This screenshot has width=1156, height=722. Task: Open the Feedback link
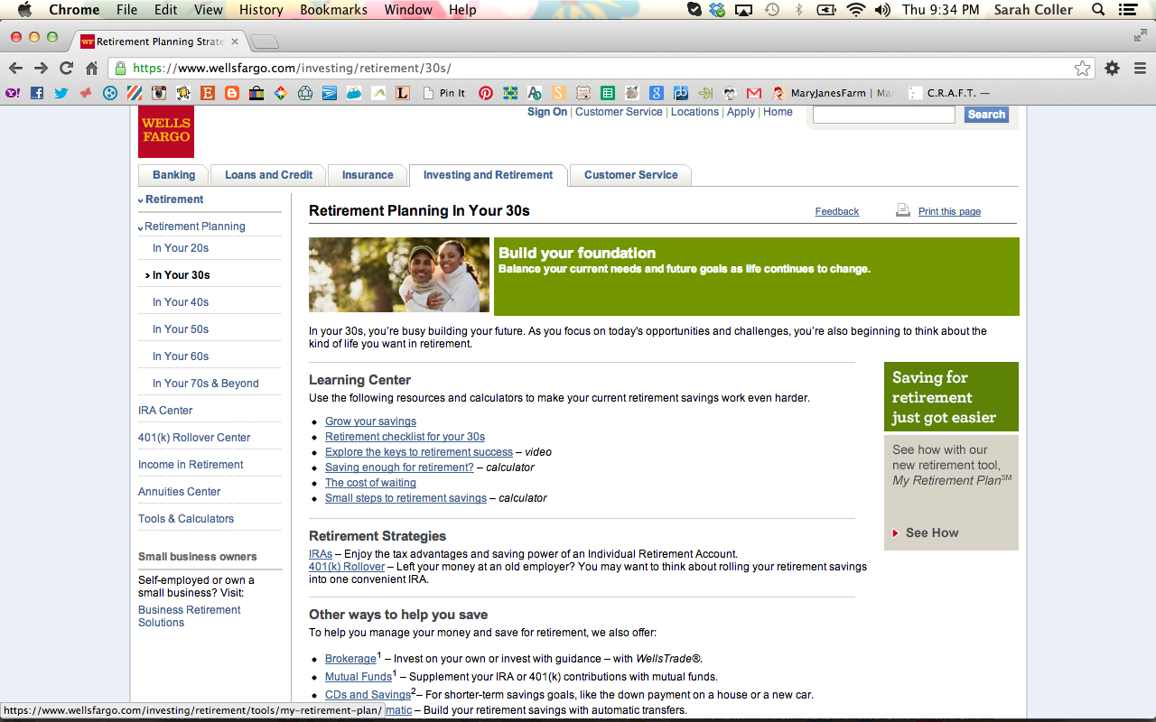pos(837,211)
